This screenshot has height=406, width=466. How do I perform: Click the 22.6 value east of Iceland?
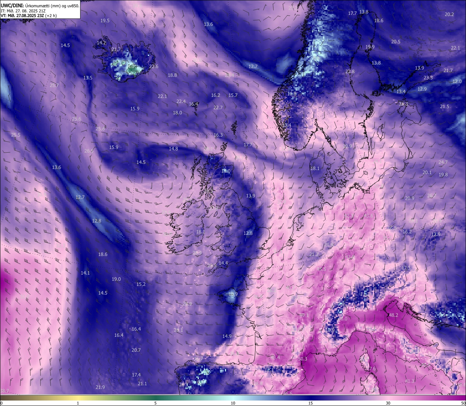point(154,67)
